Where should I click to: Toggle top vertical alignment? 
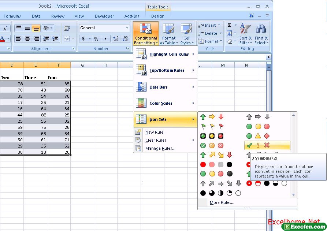(19, 28)
